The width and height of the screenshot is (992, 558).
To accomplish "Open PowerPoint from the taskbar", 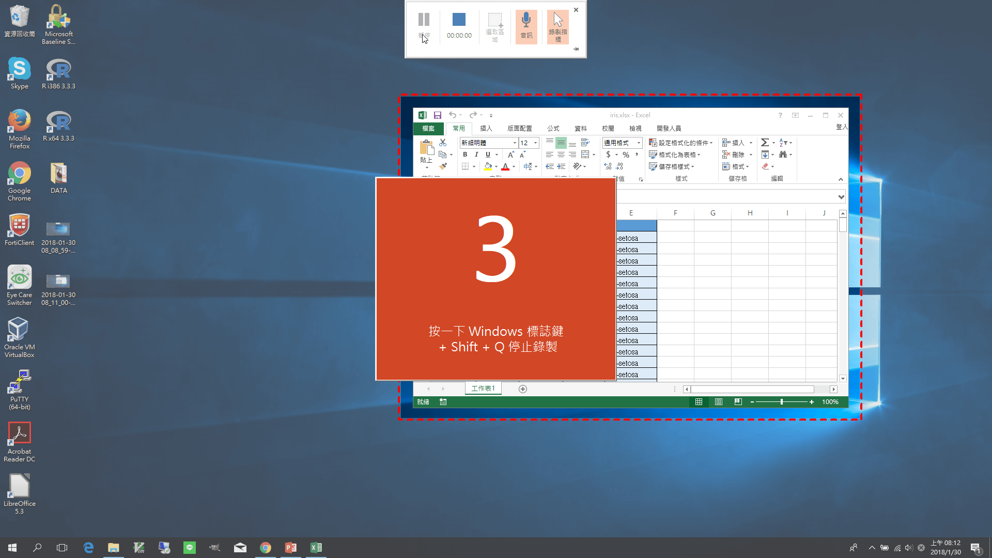I will 291,548.
